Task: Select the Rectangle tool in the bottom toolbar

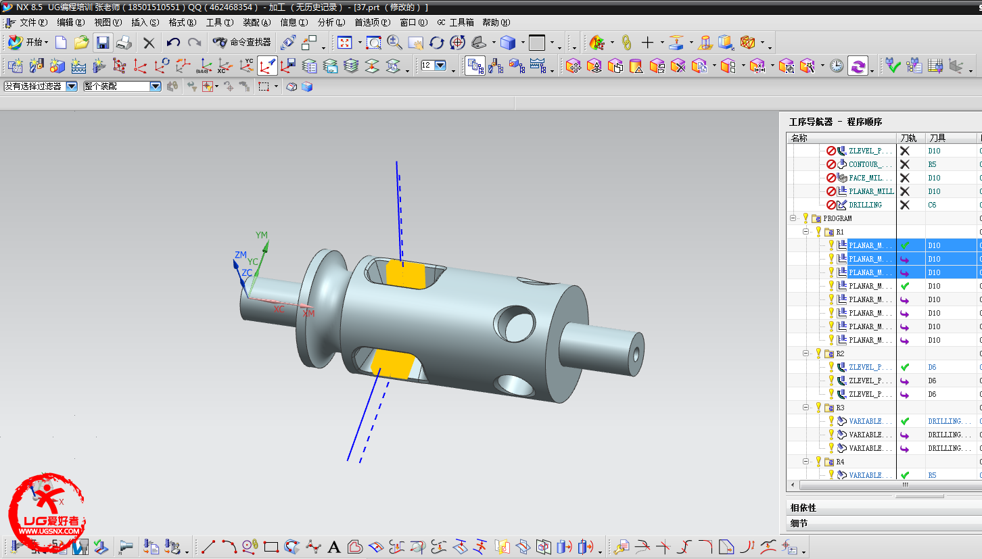Action: [271, 546]
